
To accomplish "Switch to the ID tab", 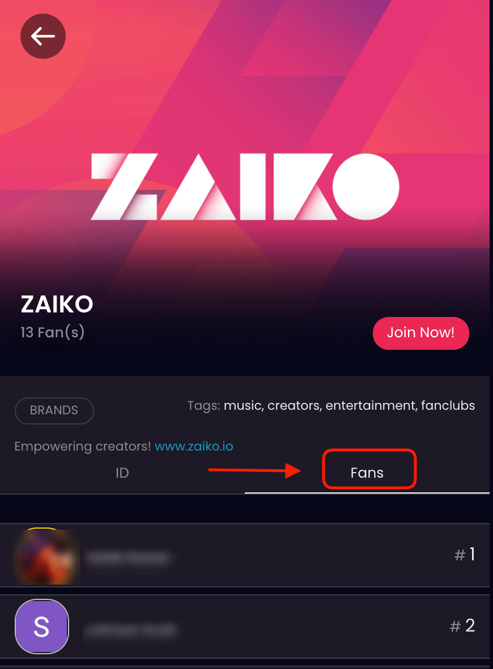I will (x=122, y=473).
